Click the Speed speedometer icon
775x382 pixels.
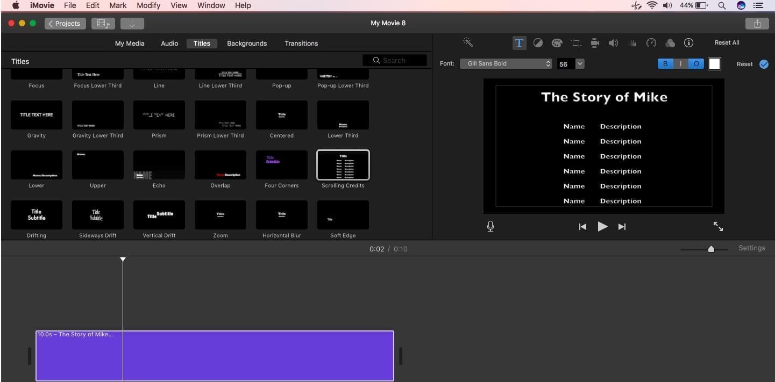(651, 43)
